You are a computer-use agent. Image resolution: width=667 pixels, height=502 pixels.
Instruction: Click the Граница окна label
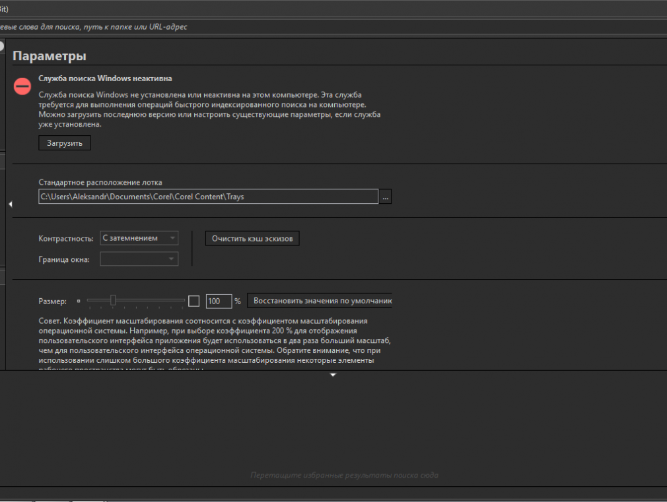tap(64, 259)
